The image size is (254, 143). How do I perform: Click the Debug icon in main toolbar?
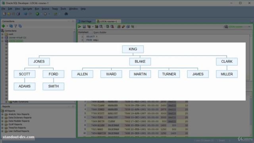(45, 14)
